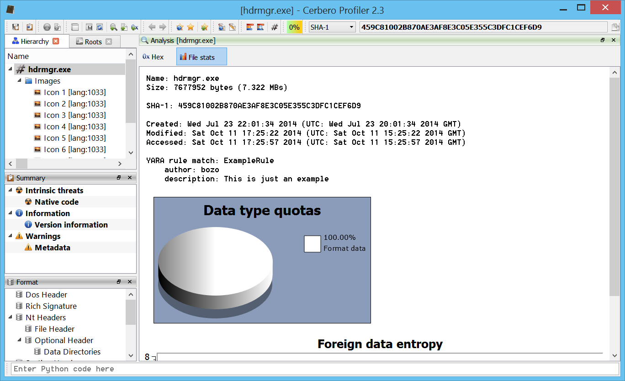The width and height of the screenshot is (625, 381).
Task: Select the File stats tab
Action: click(201, 57)
